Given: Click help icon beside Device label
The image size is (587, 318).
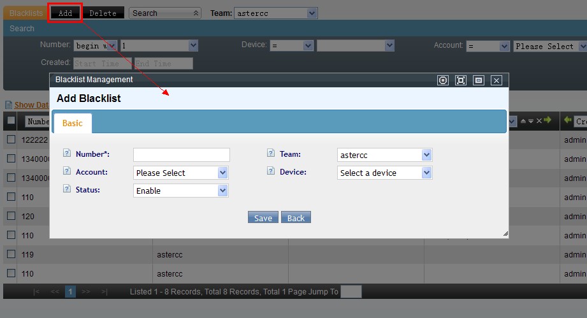Looking at the screenshot, I should (271, 171).
